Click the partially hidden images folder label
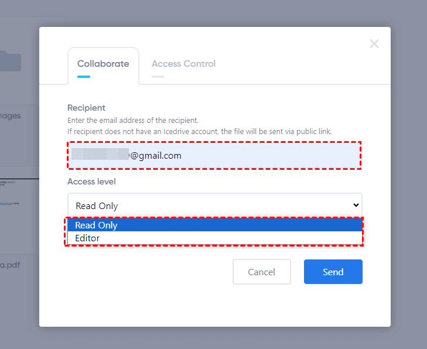 click(x=11, y=115)
